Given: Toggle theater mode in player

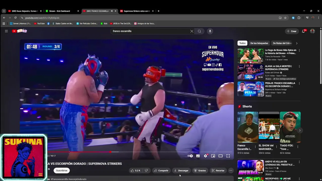Looking at the screenshot, I should pos(220,156).
